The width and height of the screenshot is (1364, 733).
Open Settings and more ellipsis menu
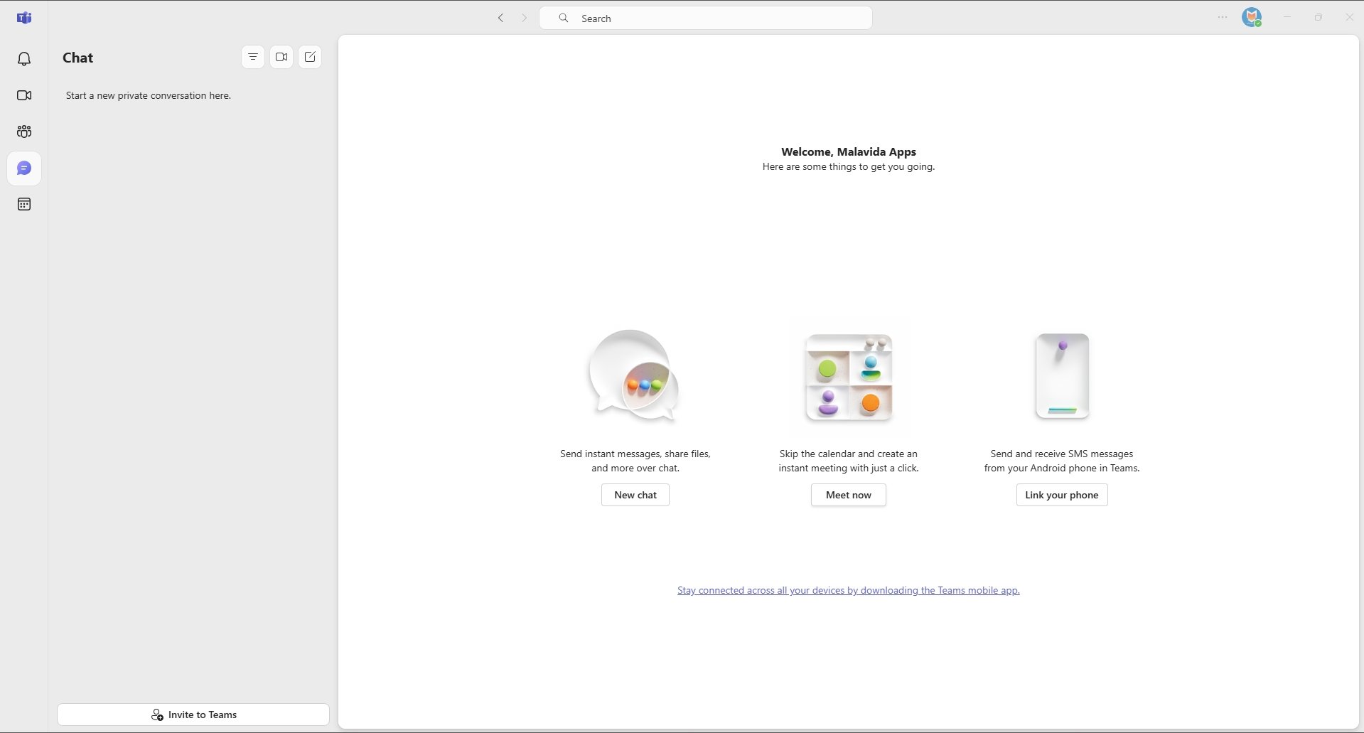pyautogui.click(x=1223, y=18)
